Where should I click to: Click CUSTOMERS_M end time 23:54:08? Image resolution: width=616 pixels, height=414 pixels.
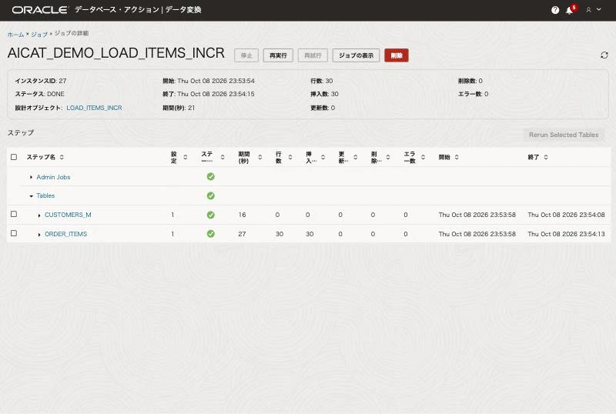[x=566, y=215]
